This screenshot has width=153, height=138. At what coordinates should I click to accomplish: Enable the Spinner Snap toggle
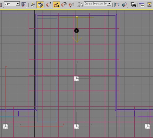72,4
